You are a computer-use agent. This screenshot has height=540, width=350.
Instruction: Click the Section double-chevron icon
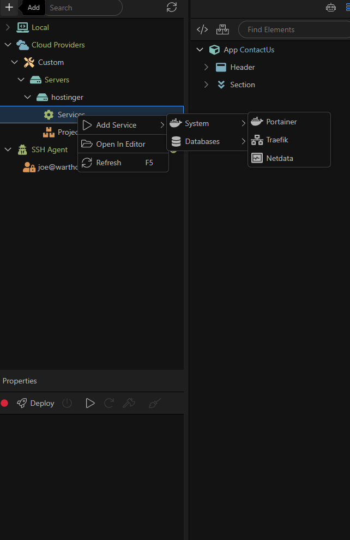coord(221,85)
